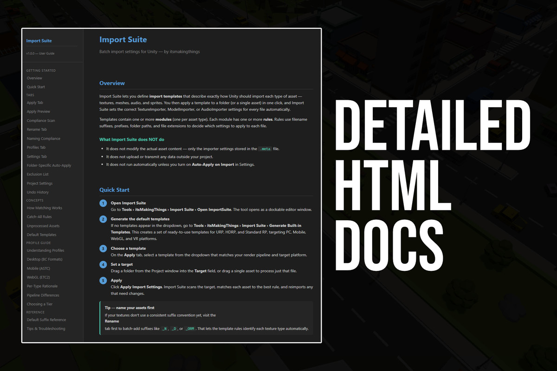Image resolution: width=557 pixels, height=371 pixels.
Task: Select Understanding Profiles in sidebar
Action: click(45, 250)
